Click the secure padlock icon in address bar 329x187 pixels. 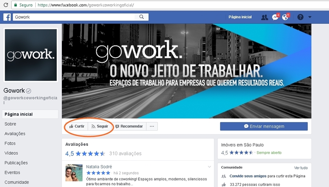[x=16, y=5]
